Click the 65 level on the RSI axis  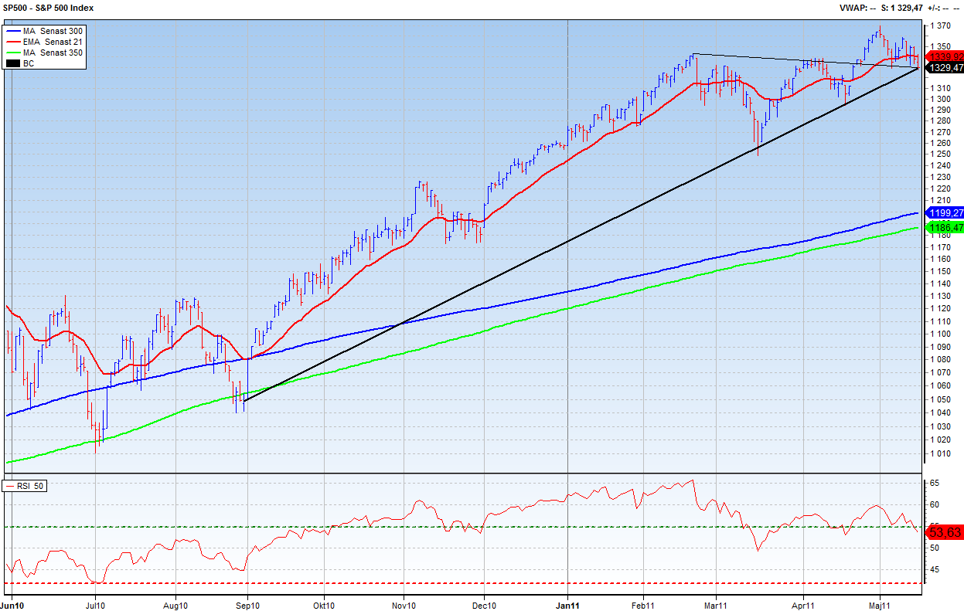click(934, 483)
